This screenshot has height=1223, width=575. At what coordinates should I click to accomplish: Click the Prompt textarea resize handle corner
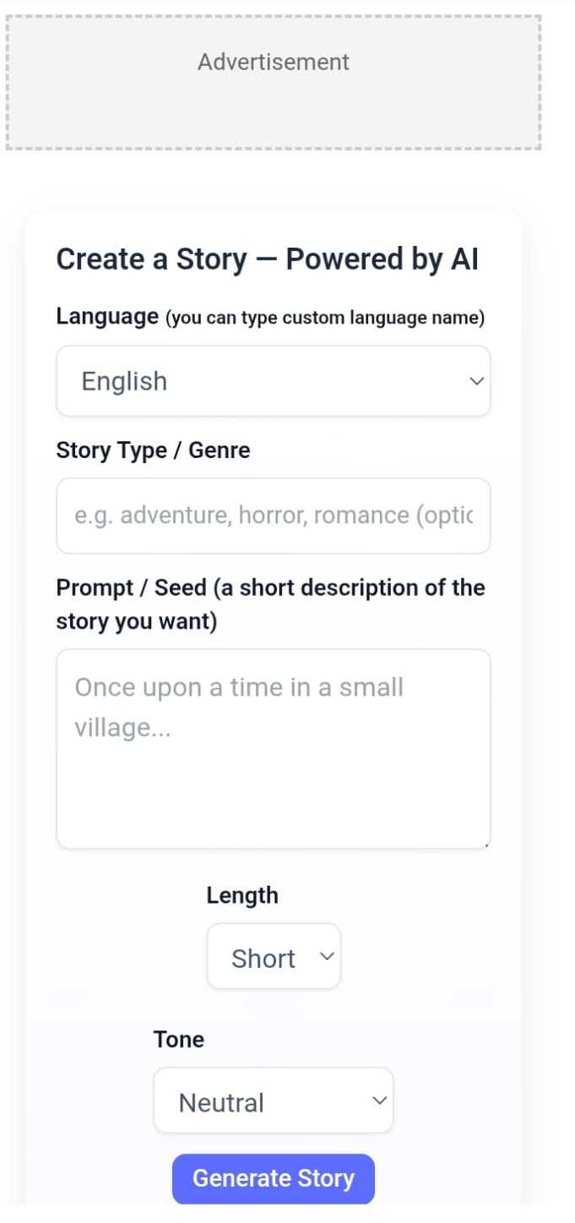(486, 844)
